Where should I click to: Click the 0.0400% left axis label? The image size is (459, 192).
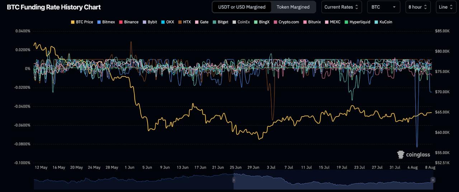23,31
